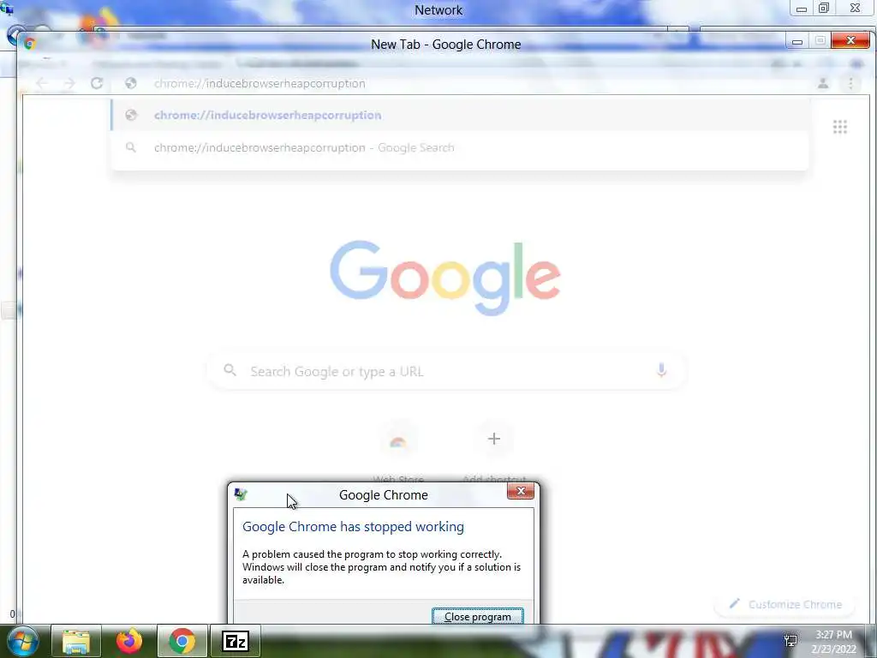Open the Google apps grid
This screenshot has height=658, width=877.
(839, 127)
